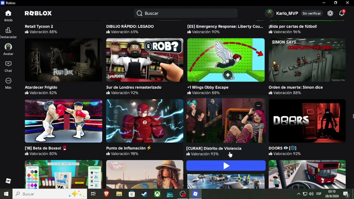Open the red double-decker bus game thumbnail
The height and width of the screenshot is (199, 354).
(x=307, y=174)
